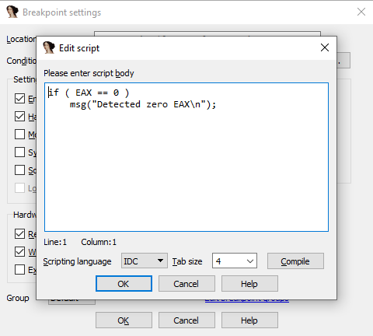Enable the Ex... hardware breakpoint checkbox
The width and height of the screenshot is (373, 336).
[19, 270]
